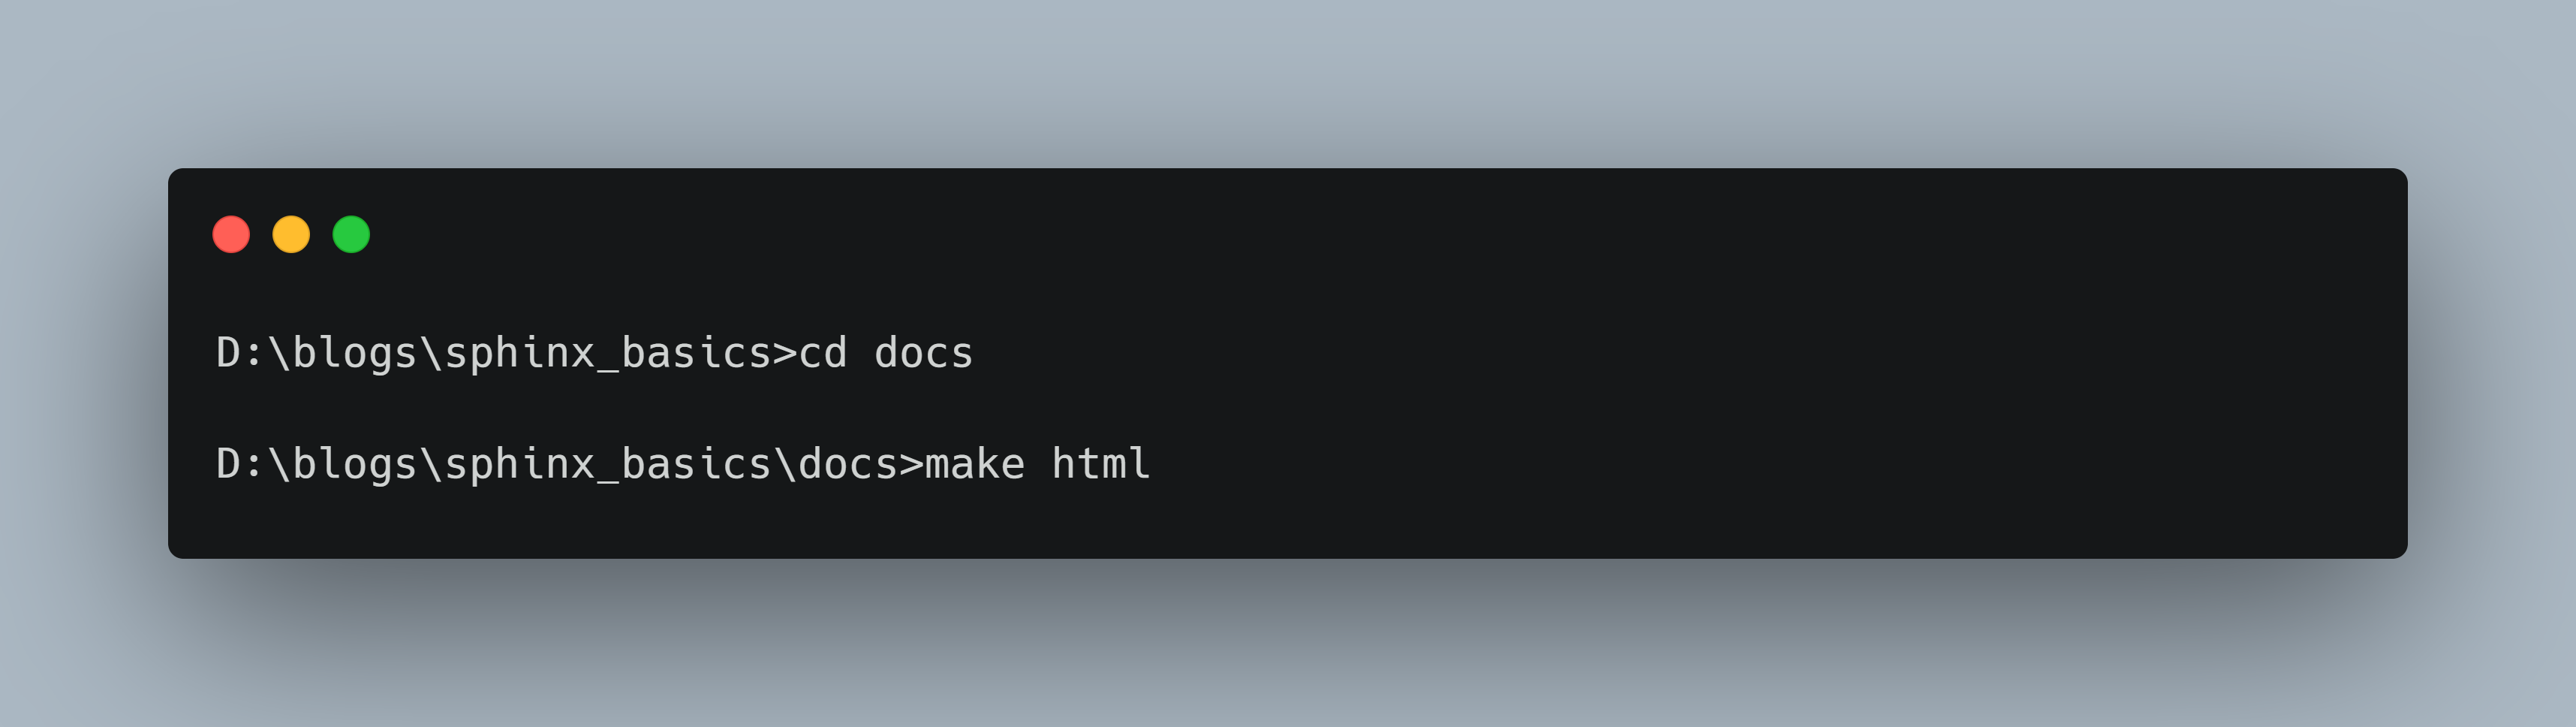Click the red close window button
This screenshot has height=727, width=2576.
point(231,235)
